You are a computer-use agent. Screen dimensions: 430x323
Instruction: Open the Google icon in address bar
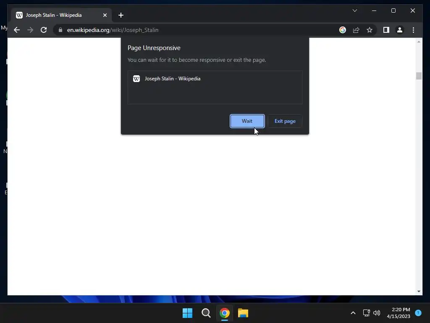(343, 30)
